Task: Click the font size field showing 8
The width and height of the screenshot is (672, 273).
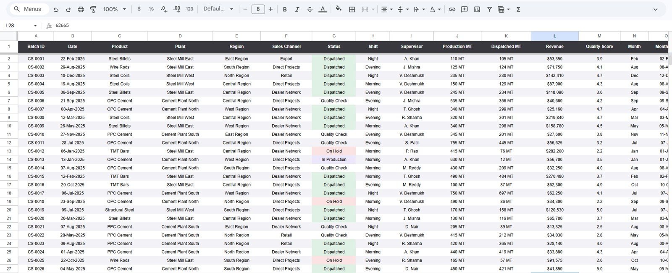Action: pyautogui.click(x=258, y=9)
